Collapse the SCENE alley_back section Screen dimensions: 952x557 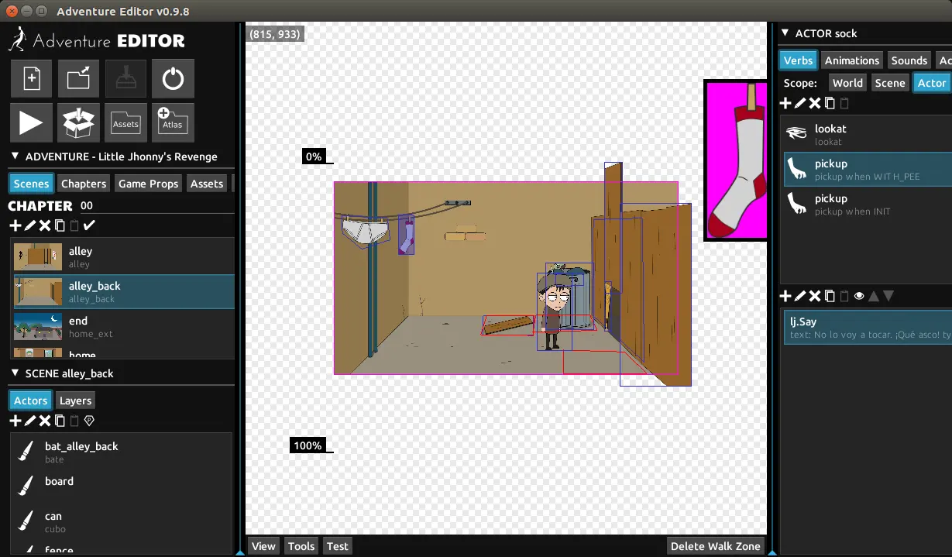[x=15, y=373]
